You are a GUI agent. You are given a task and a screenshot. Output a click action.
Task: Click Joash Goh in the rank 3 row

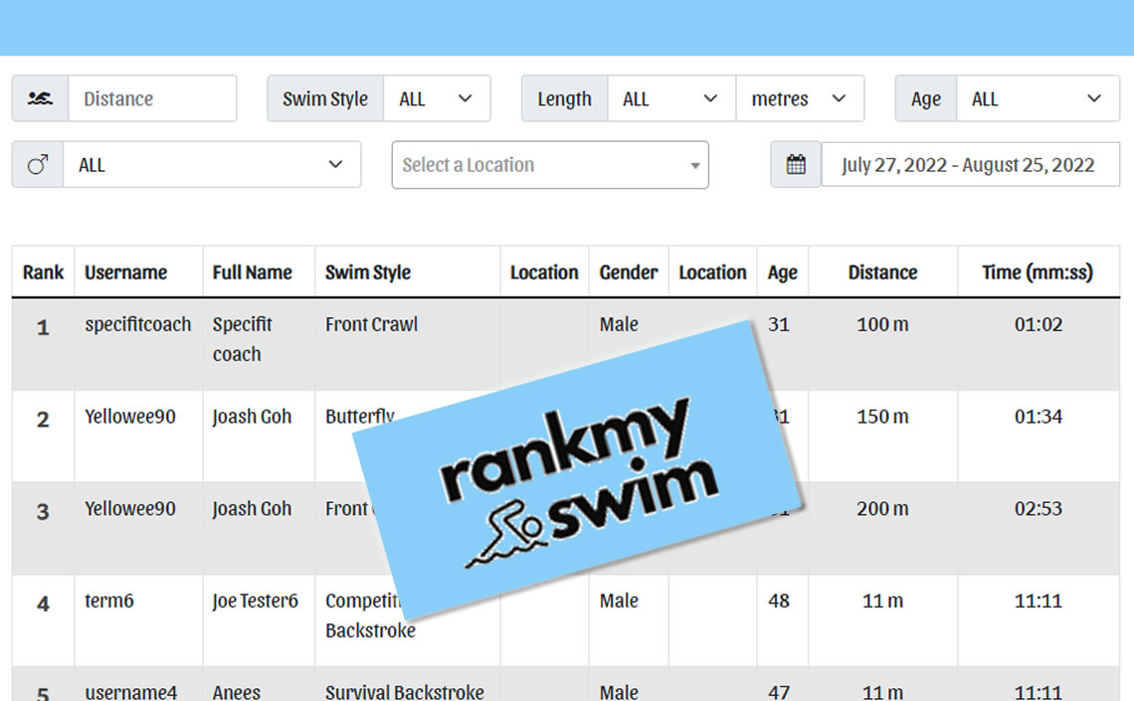[x=252, y=509]
